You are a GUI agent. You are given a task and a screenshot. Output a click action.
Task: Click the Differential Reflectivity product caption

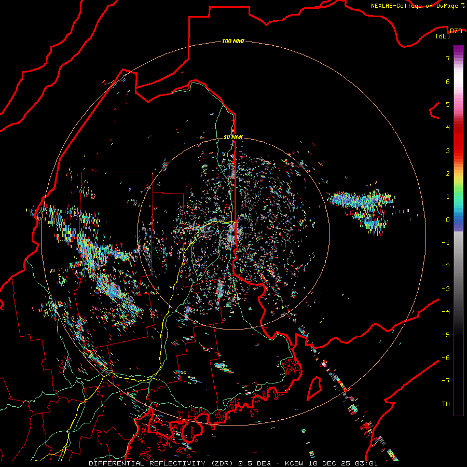click(233, 463)
